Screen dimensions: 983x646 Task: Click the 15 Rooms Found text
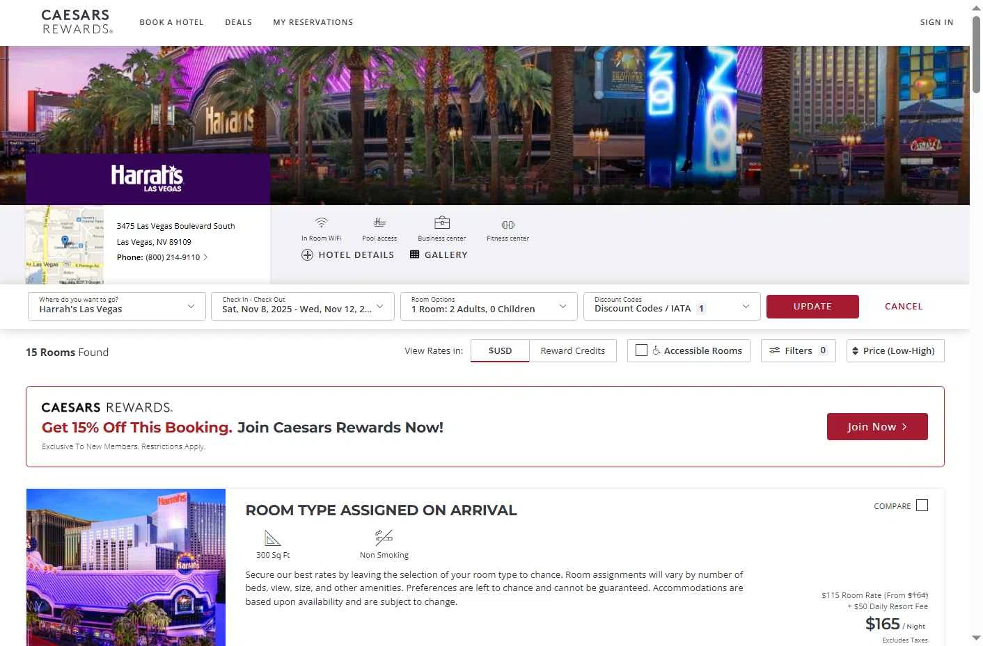click(68, 353)
